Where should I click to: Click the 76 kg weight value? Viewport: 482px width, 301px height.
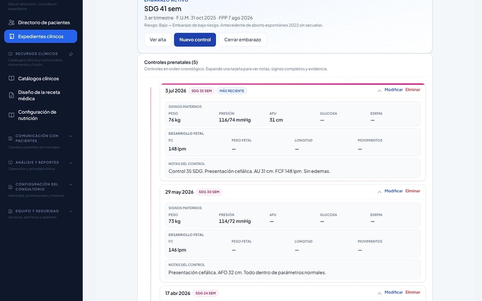coord(174,120)
